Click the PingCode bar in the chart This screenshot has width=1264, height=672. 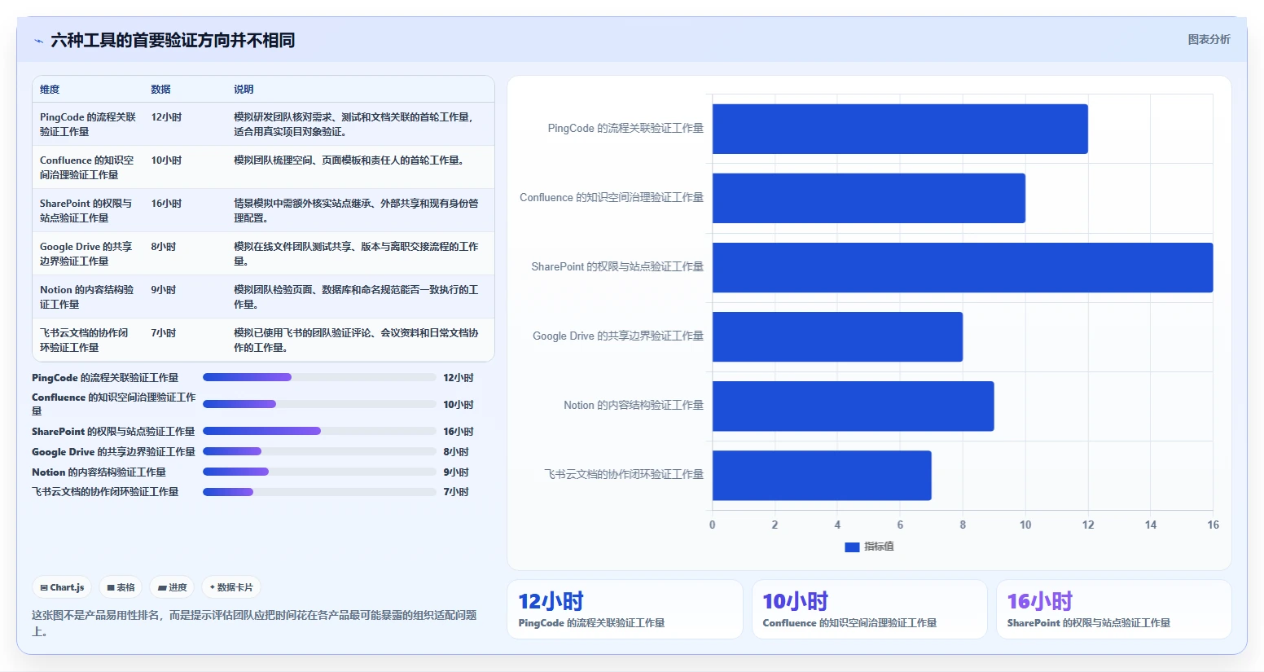900,129
